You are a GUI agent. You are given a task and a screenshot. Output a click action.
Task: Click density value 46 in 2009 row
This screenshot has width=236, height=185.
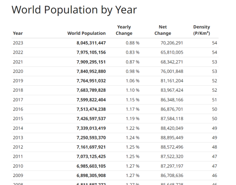pos(214,176)
